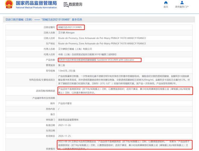The height and width of the screenshot is (151, 199).
Task: Click 有效期至 row label
Action: tap(50, 136)
